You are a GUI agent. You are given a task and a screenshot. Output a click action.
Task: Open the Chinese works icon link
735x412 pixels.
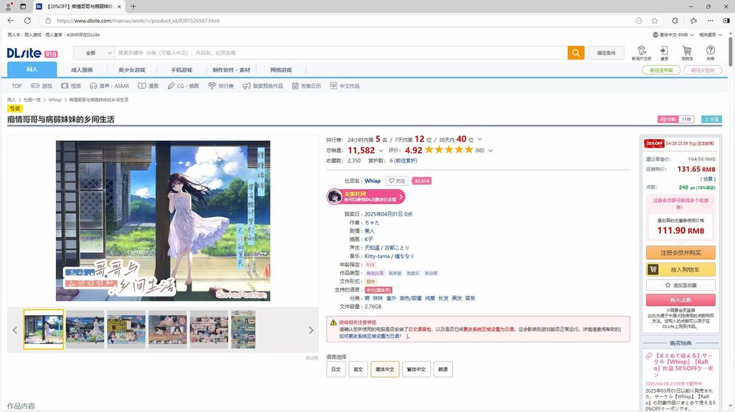(345, 86)
